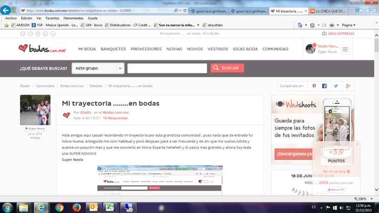Open Excel from the taskbar
This screenshot has height=213, width=379.
pos(110,208)
